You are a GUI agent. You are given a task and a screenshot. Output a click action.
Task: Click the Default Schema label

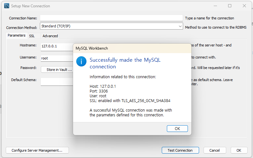[24, 80]
